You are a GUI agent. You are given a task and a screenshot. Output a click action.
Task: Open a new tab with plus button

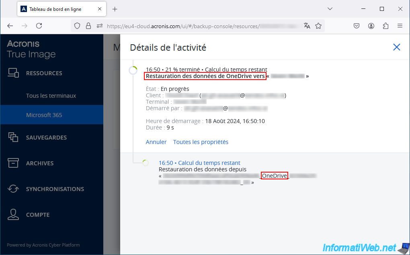pyautogui.click(x=115, y=9)
